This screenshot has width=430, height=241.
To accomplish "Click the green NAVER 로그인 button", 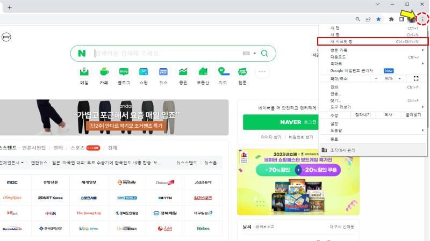I will 281,122.
